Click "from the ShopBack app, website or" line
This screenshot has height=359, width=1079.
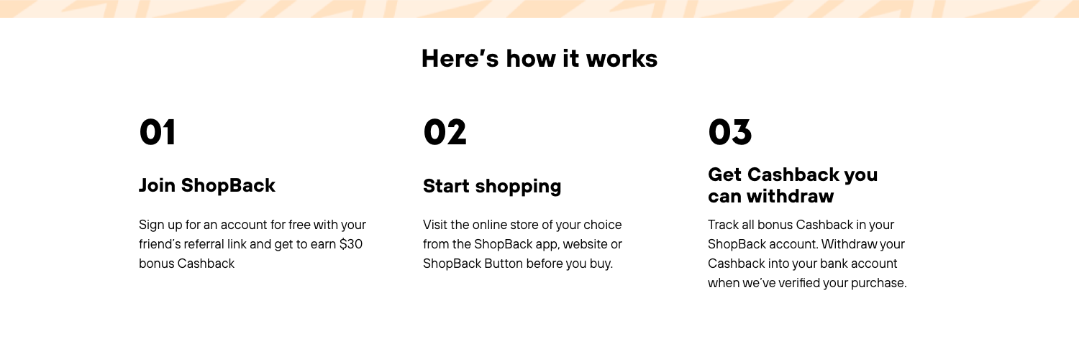pyautogui.click(x=522, y=244)
